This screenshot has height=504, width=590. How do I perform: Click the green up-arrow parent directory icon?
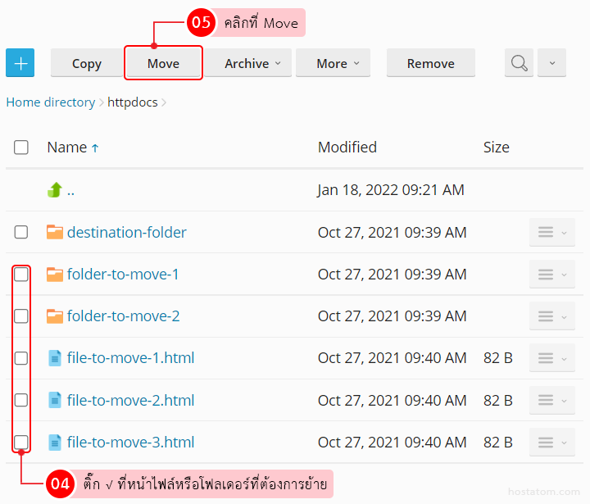[x=55, y=190]
